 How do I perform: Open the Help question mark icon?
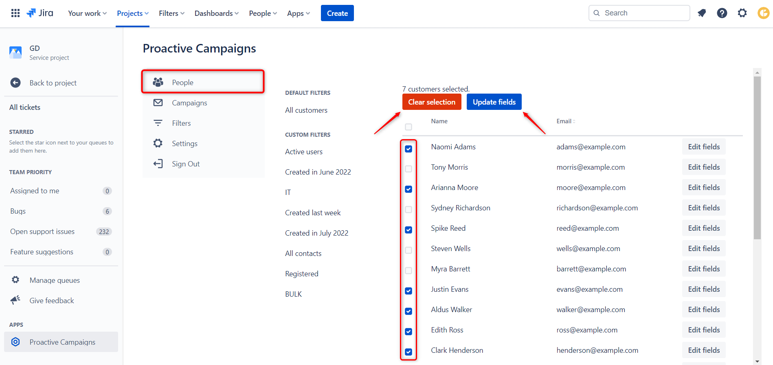tap(722, 13)
